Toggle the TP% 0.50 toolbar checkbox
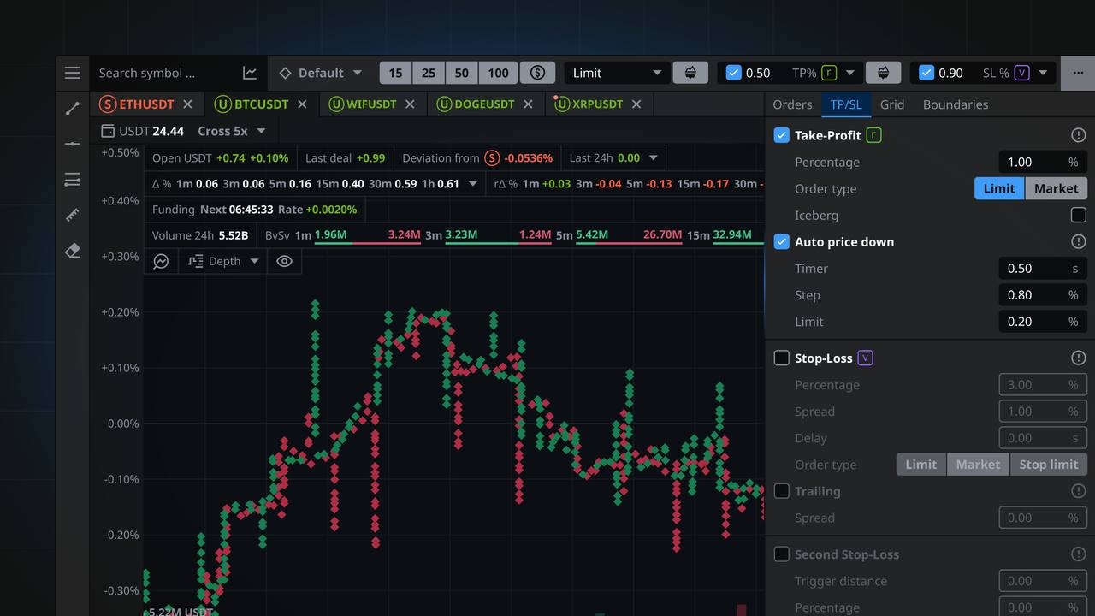The width and height of the screenshot is (1095, 616). tap(733, 73)
